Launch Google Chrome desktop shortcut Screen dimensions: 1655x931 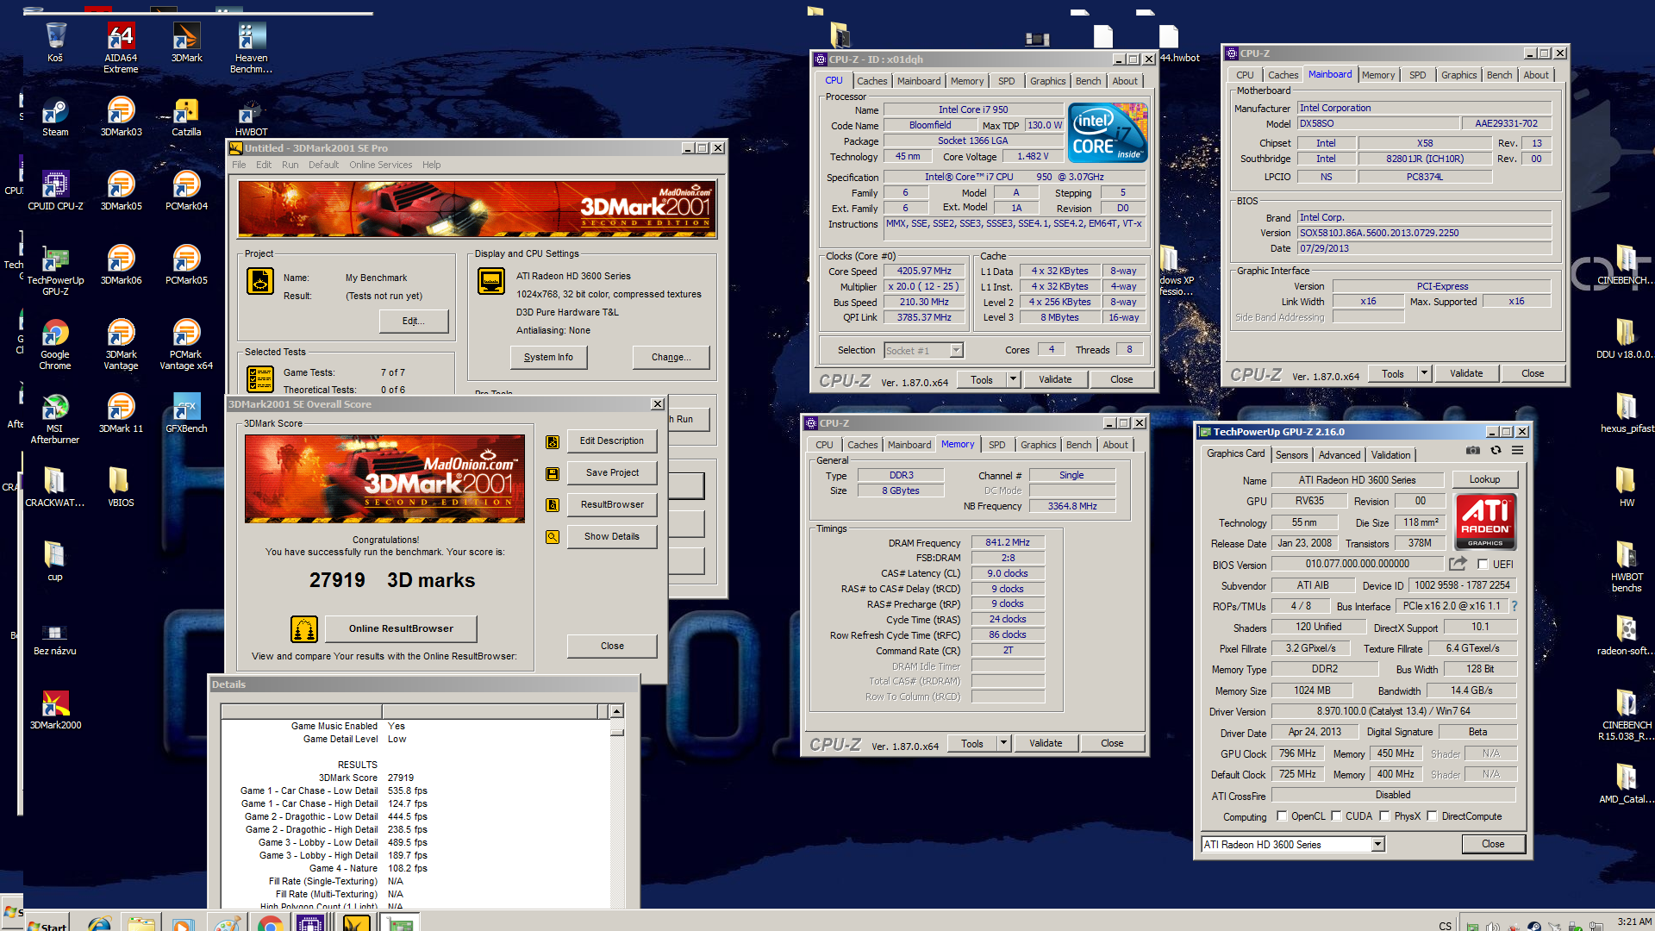pos(55,345)
